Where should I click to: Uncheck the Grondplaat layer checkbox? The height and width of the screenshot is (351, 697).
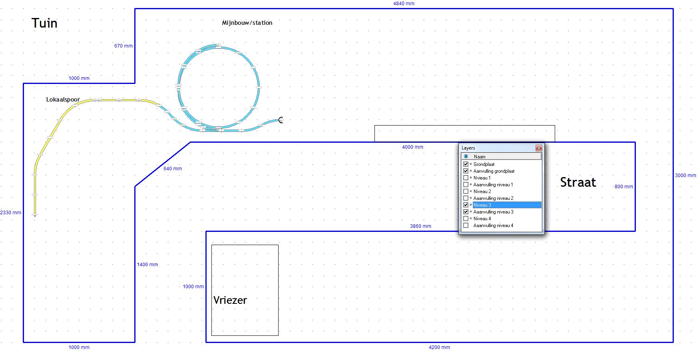coord(466,164)
